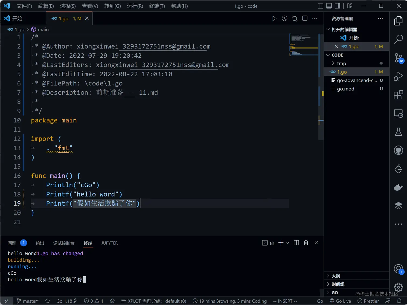The height and width of the screenshot is (305, 407).
Task: Open errors and warnings status item
Action: (x=93, y=301)
